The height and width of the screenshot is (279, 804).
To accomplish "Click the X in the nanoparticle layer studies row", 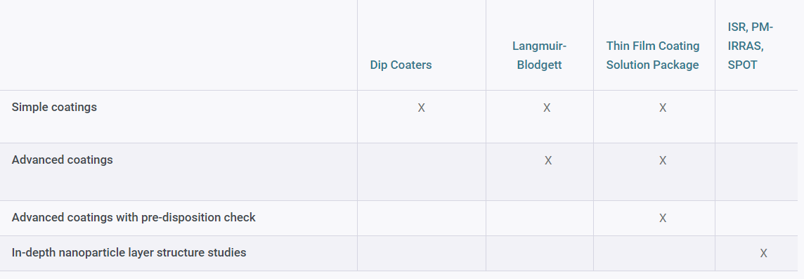I will click(763, 253).
